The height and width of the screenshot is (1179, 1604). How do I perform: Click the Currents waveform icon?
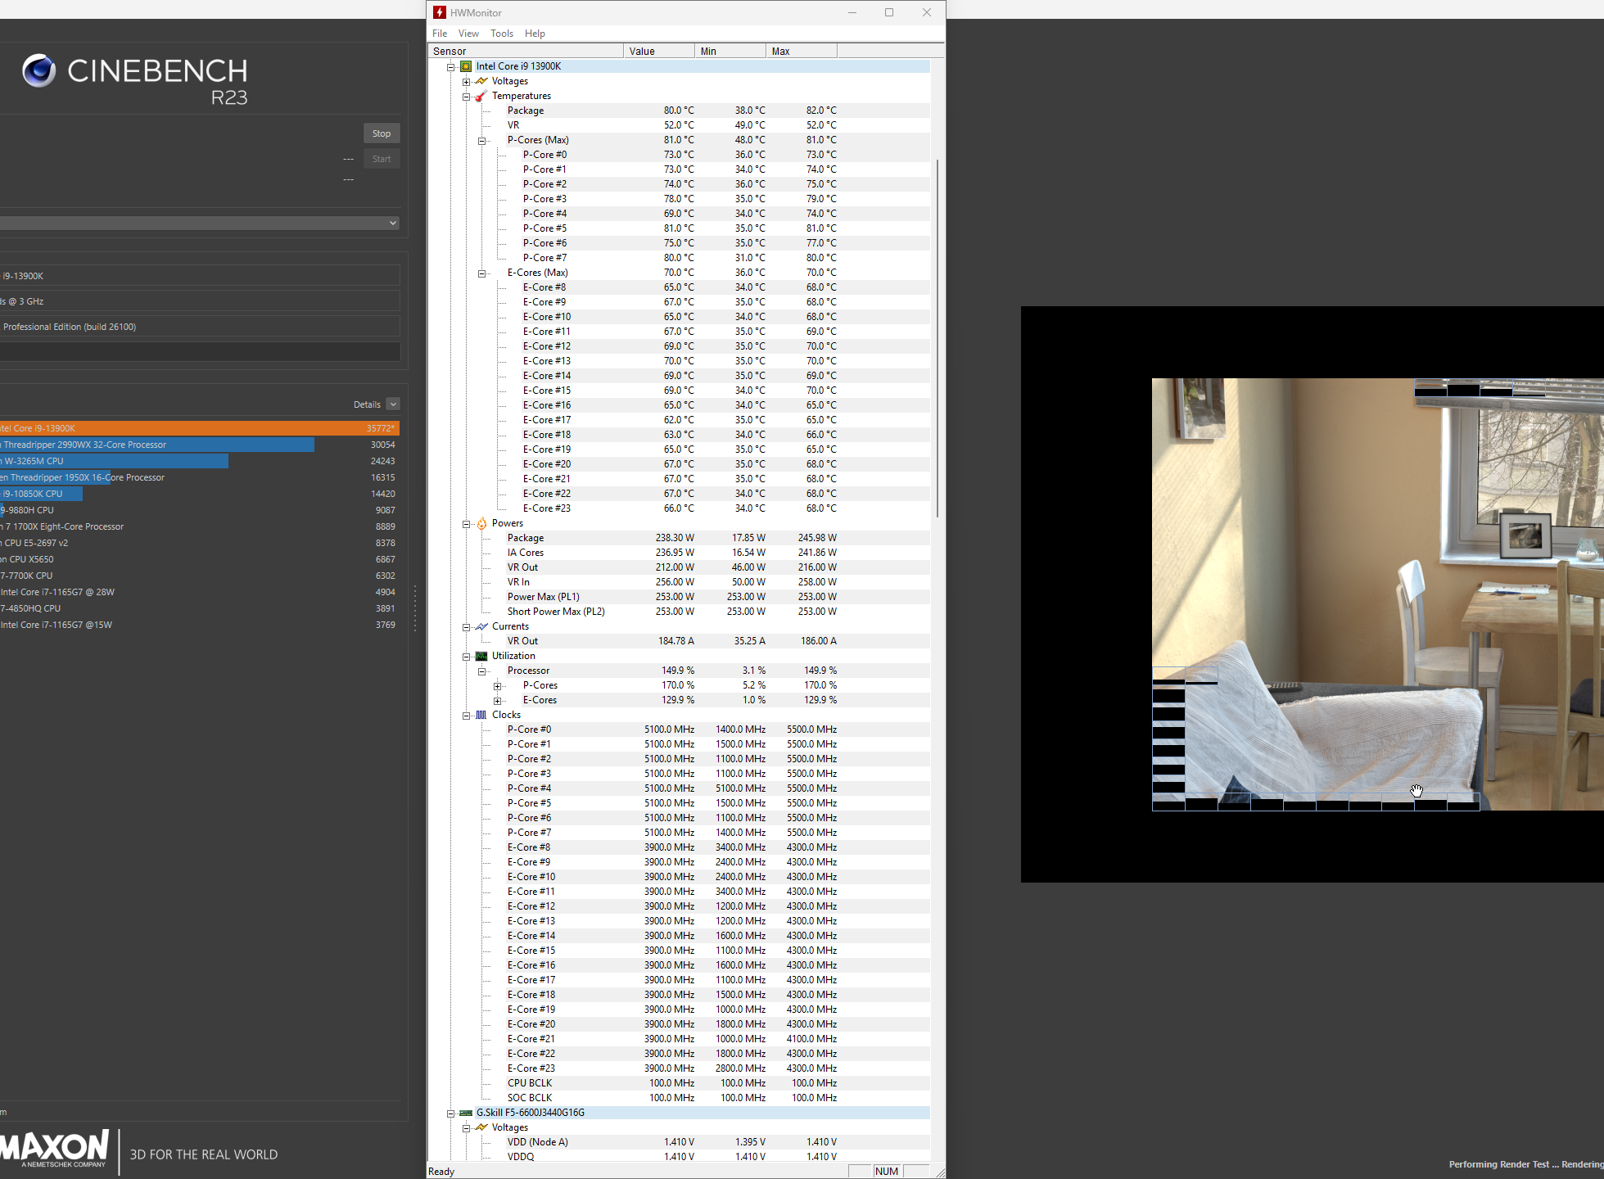tap(481, 626)
